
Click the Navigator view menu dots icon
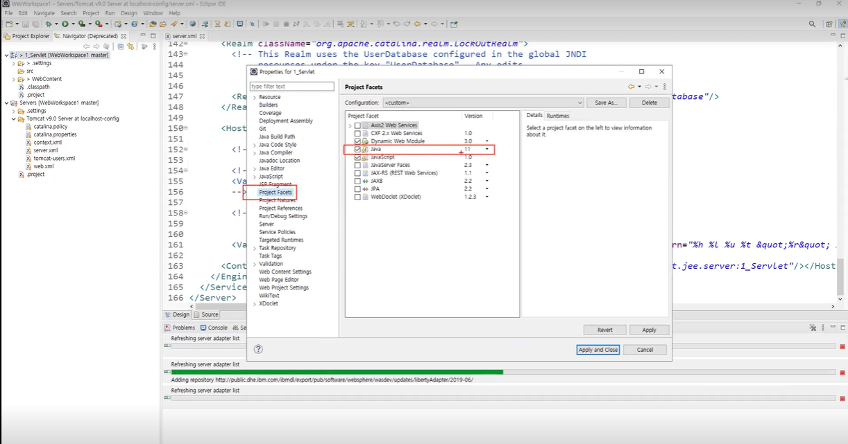click(155, 46)
